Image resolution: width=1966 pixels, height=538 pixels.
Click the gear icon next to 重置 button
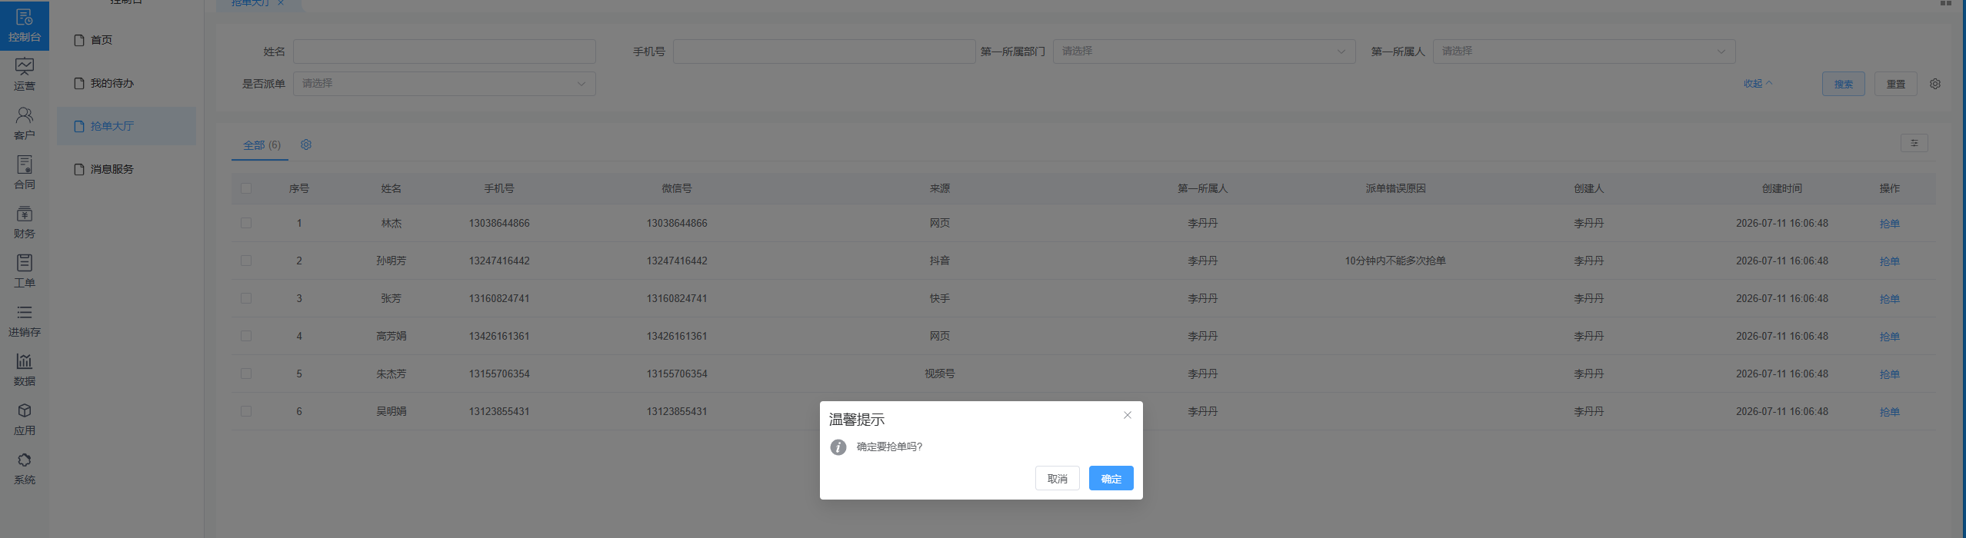[x=1935, y=84]
